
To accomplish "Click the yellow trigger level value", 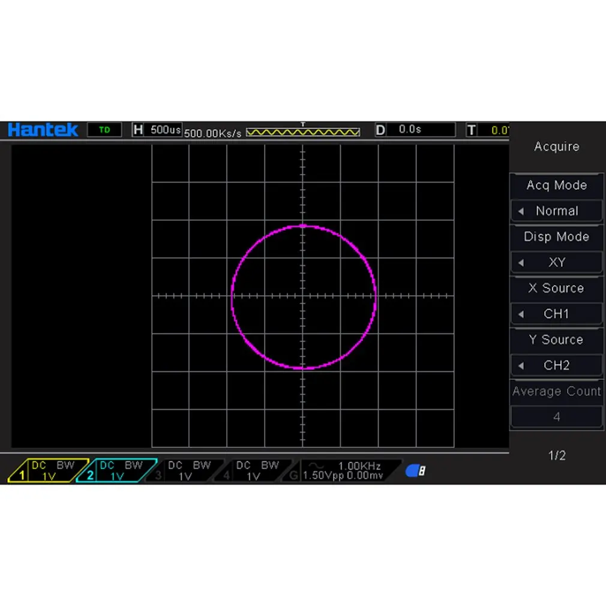I will [x=500, y=130].
